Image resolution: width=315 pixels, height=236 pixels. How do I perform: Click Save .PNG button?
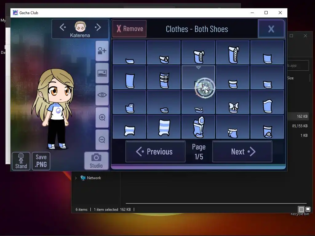pos(41,161)
